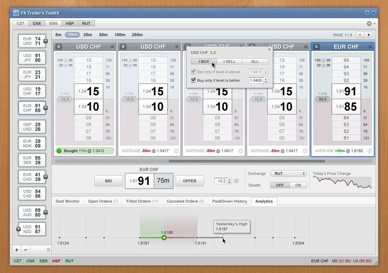Click the B badge on second USD CHF panel

click(x=123, y=47)
